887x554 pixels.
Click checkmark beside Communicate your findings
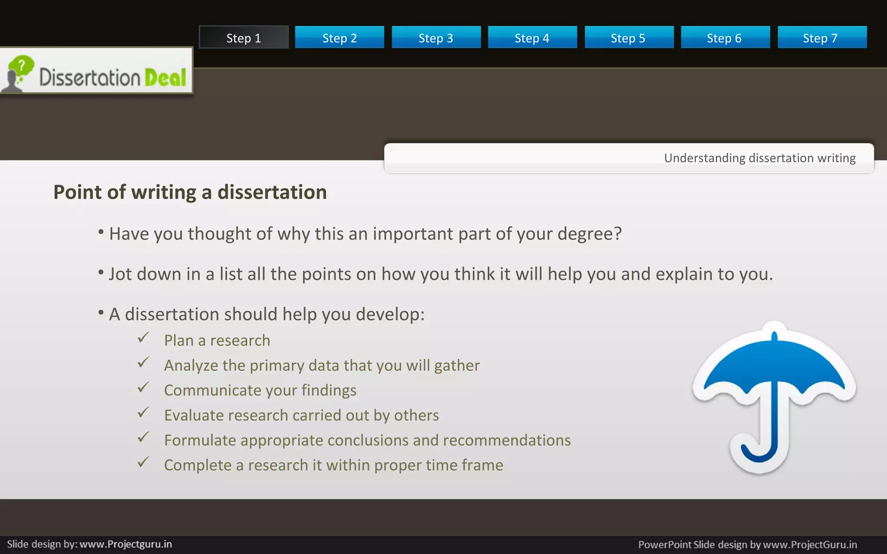pyautogui.click(x=143, y=387)
